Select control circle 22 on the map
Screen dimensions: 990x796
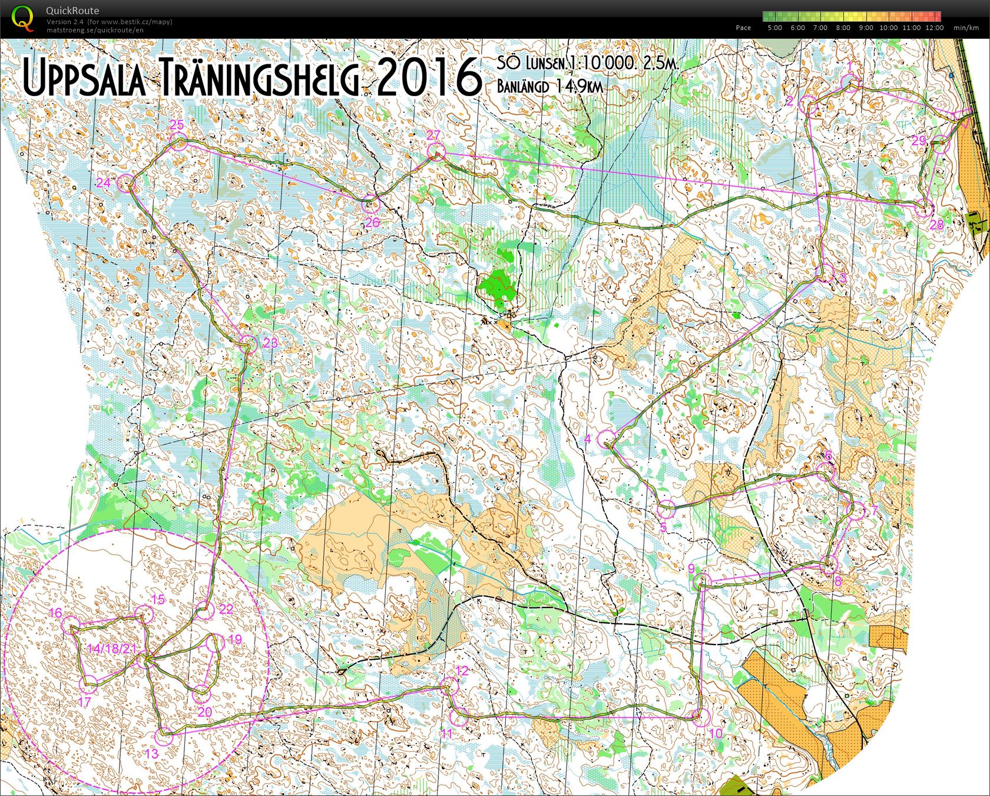[204, 610]
